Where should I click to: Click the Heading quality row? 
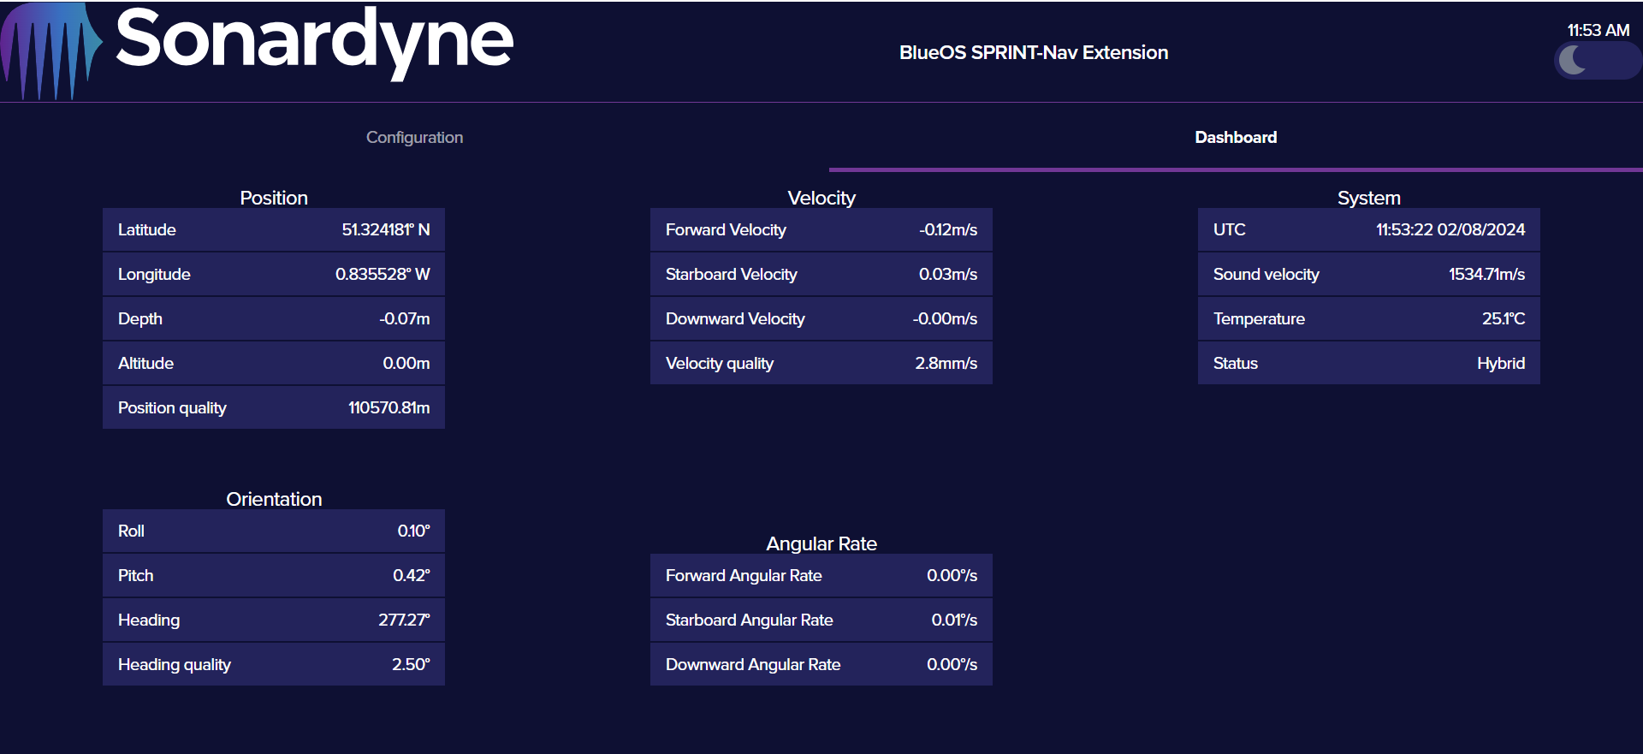pos(274,665)
